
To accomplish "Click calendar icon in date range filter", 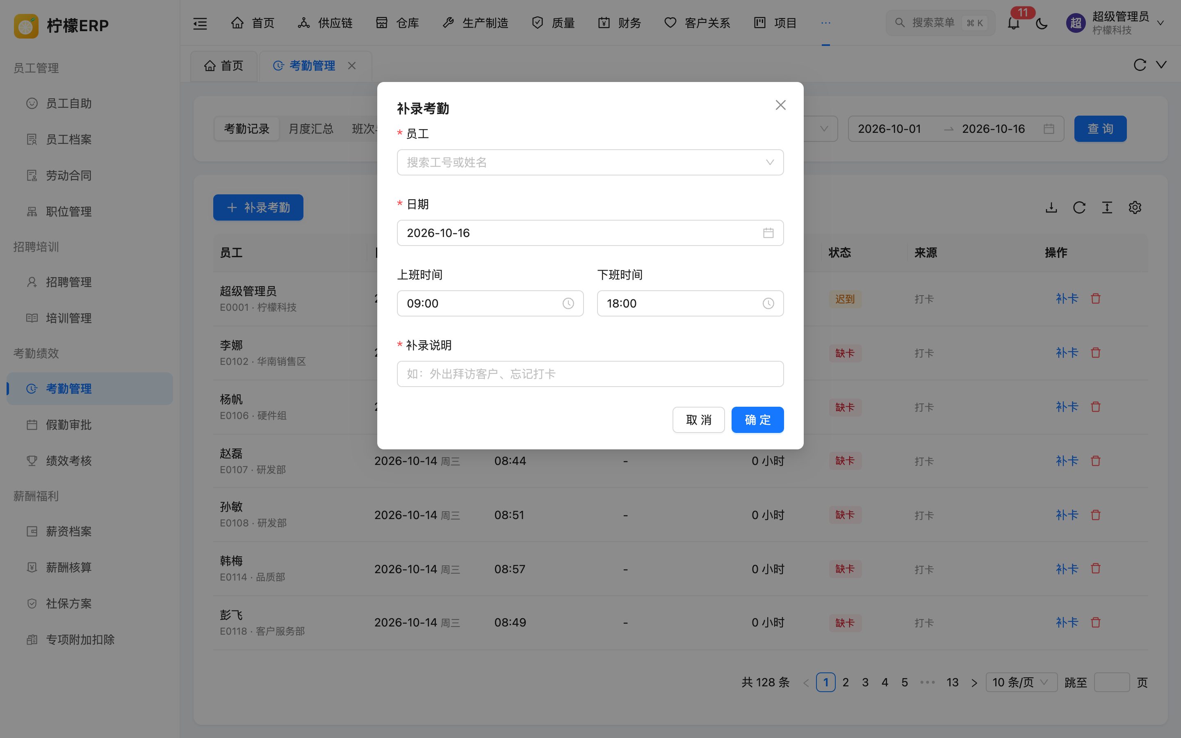I will pos(1049,129).
